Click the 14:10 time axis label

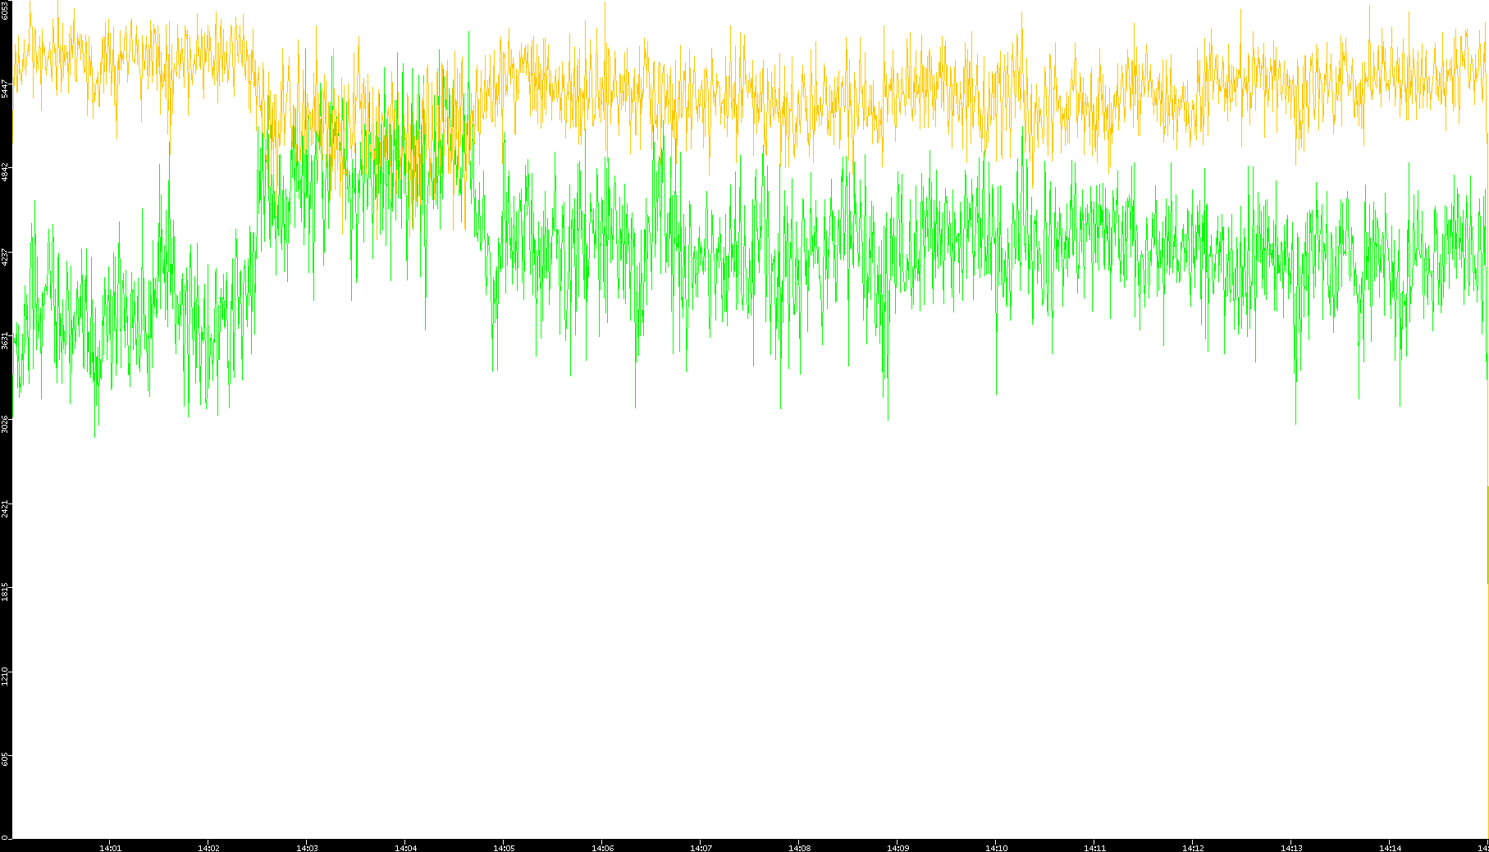click(x=996, y=848)
